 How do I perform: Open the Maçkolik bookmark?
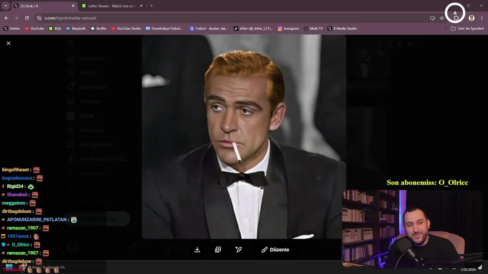point(76,29)
